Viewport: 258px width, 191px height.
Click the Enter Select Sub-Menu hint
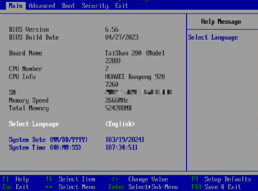point(143,187)
